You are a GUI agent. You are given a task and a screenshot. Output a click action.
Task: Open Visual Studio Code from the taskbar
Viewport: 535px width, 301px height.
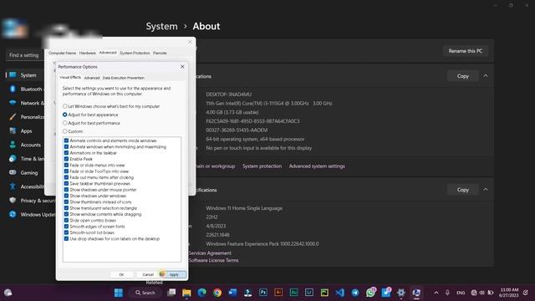340,293
